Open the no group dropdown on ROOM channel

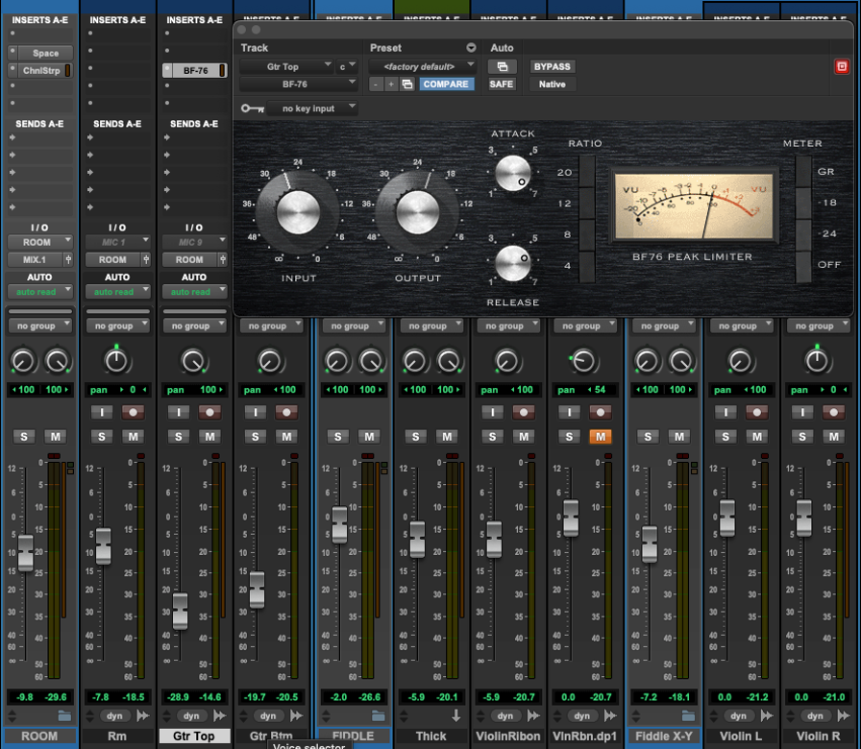(39, 326)
